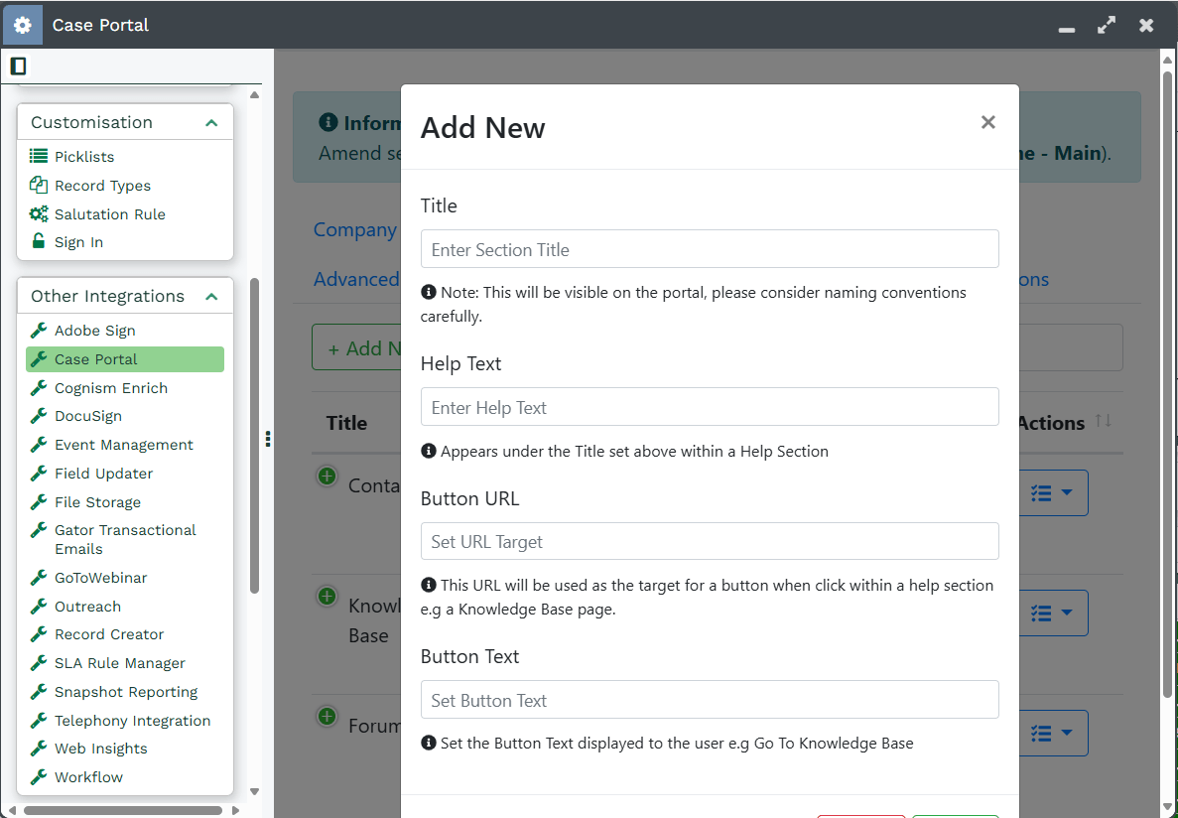Collapse the Other Integrations section
This screenshot has width=1178, height=818.
click(x=210, y=297)
